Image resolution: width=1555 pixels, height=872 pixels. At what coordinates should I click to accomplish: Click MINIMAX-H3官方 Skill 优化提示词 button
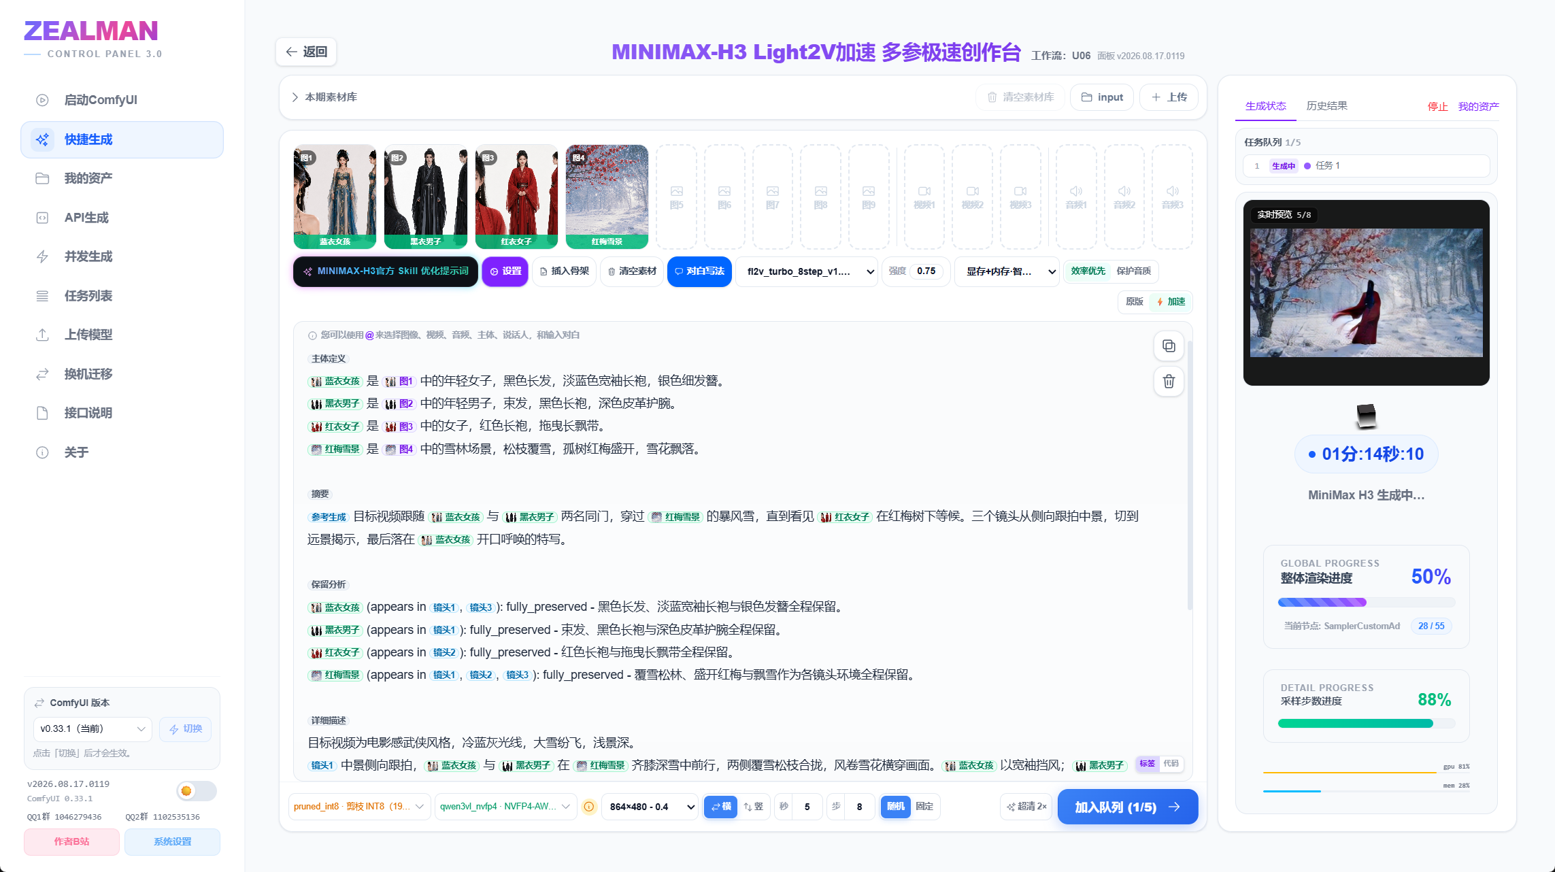point(386,271)
